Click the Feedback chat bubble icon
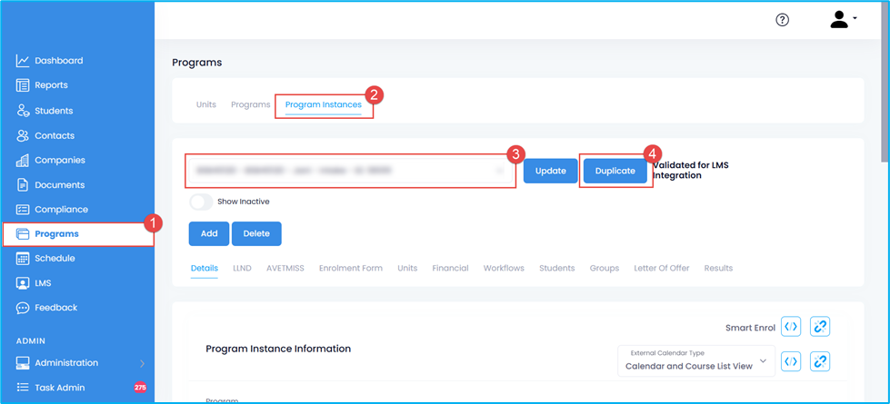Viewport: 890px width, 404px height. click(x=23, y=308)
